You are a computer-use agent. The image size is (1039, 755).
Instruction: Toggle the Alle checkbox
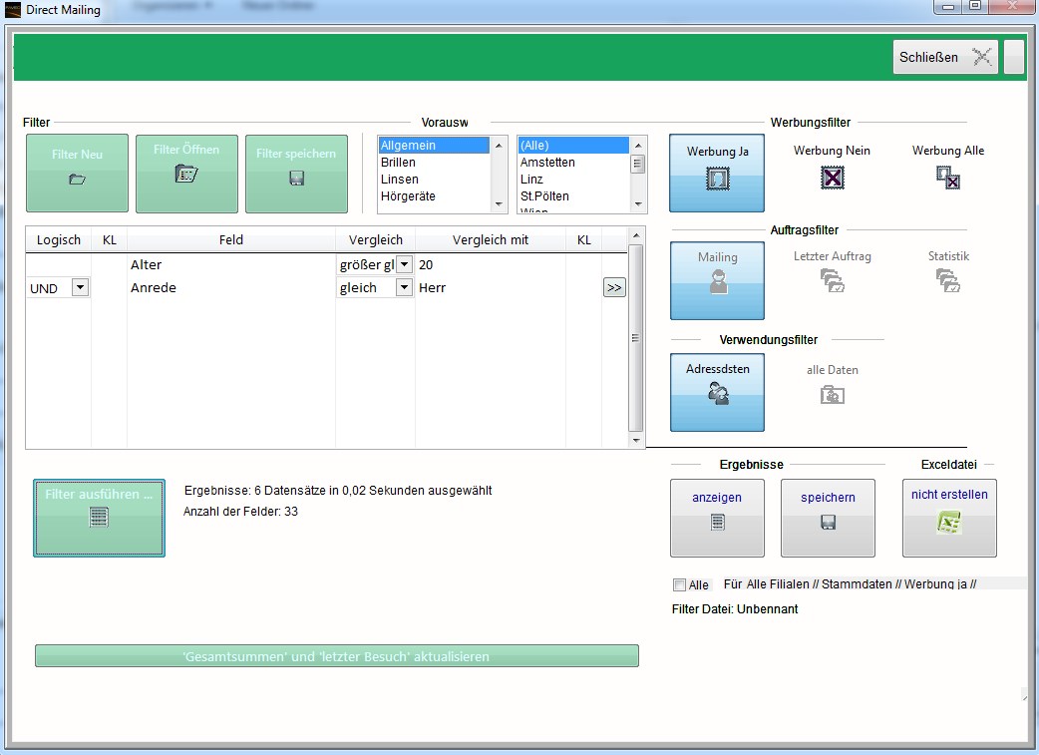click(680, 585)
